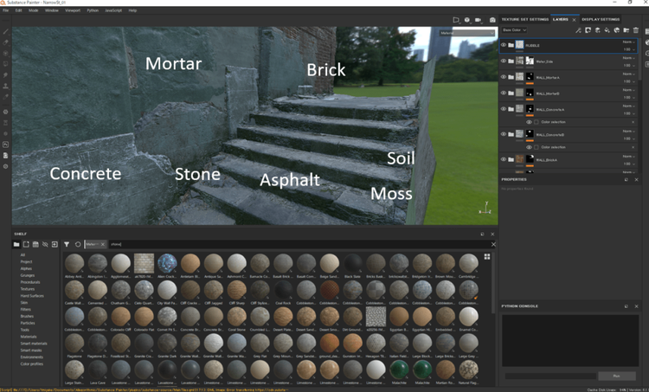
Task: Toggle visibility of WALL_ConcreteA layer
Action: coord(504,109)
